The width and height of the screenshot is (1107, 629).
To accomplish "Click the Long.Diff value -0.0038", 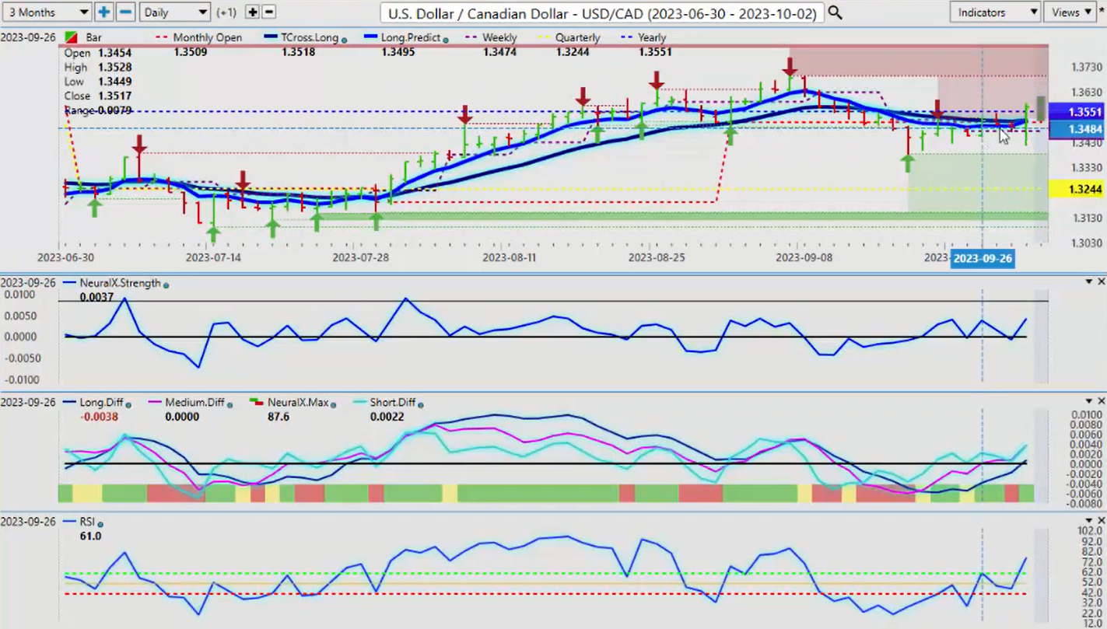I will click(x=99, y=417).
